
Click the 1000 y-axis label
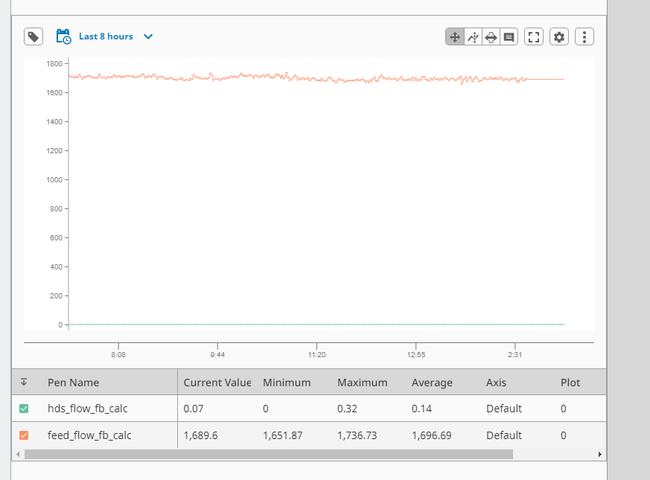click(x=54, y=180)
